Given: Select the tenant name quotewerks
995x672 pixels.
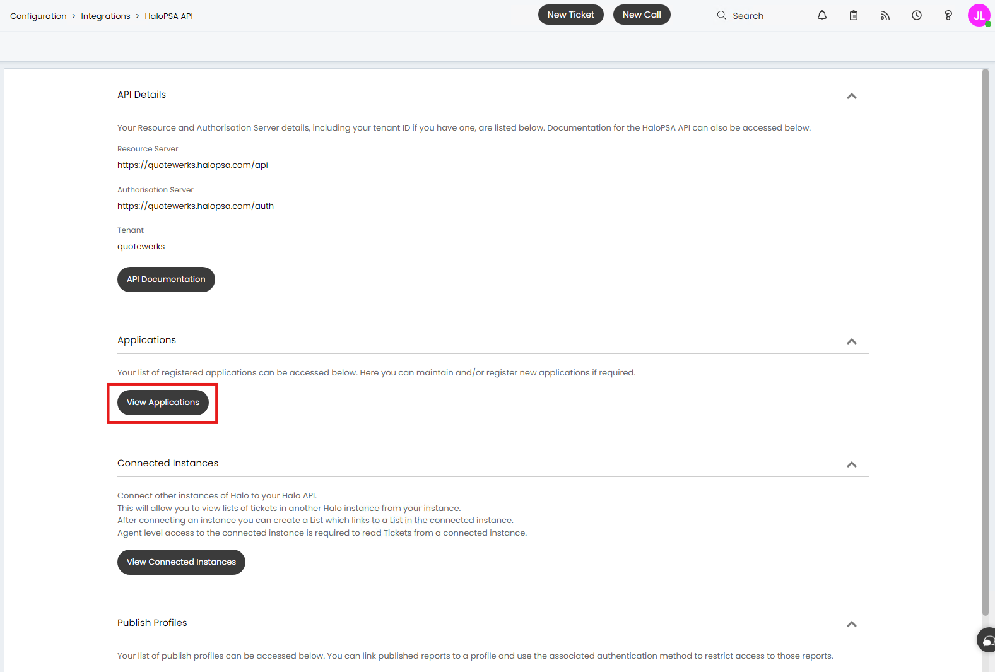Looking at the screenshot, I should pos(141,246).
